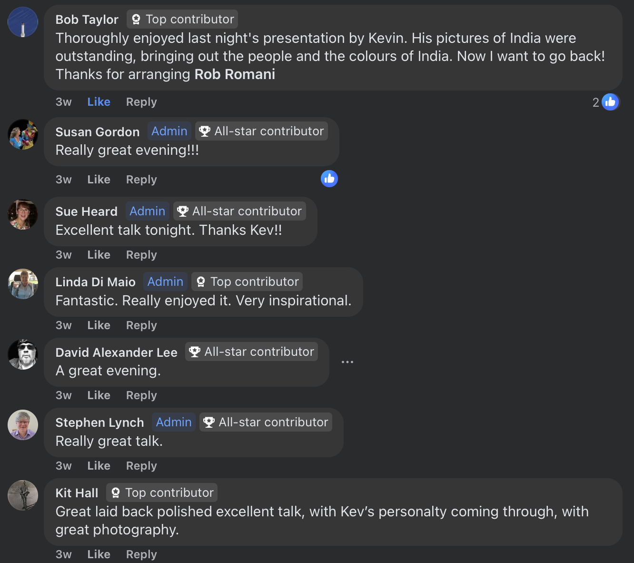The width and height of the screenshot is (634, 563).
Task: Reply to Linda Di Maio's comment
Action: point(141,325)
